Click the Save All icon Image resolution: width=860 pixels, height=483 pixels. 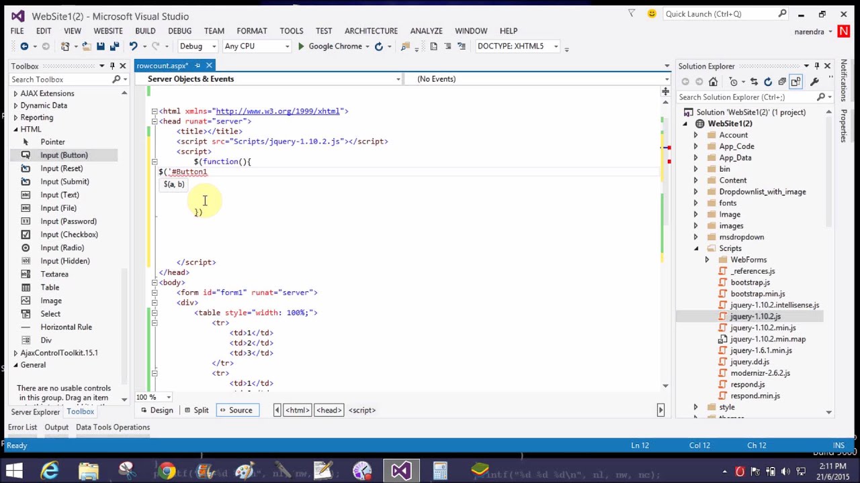click(x=114, y=46)
